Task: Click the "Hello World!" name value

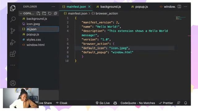Action: click(x=107, y=27)
